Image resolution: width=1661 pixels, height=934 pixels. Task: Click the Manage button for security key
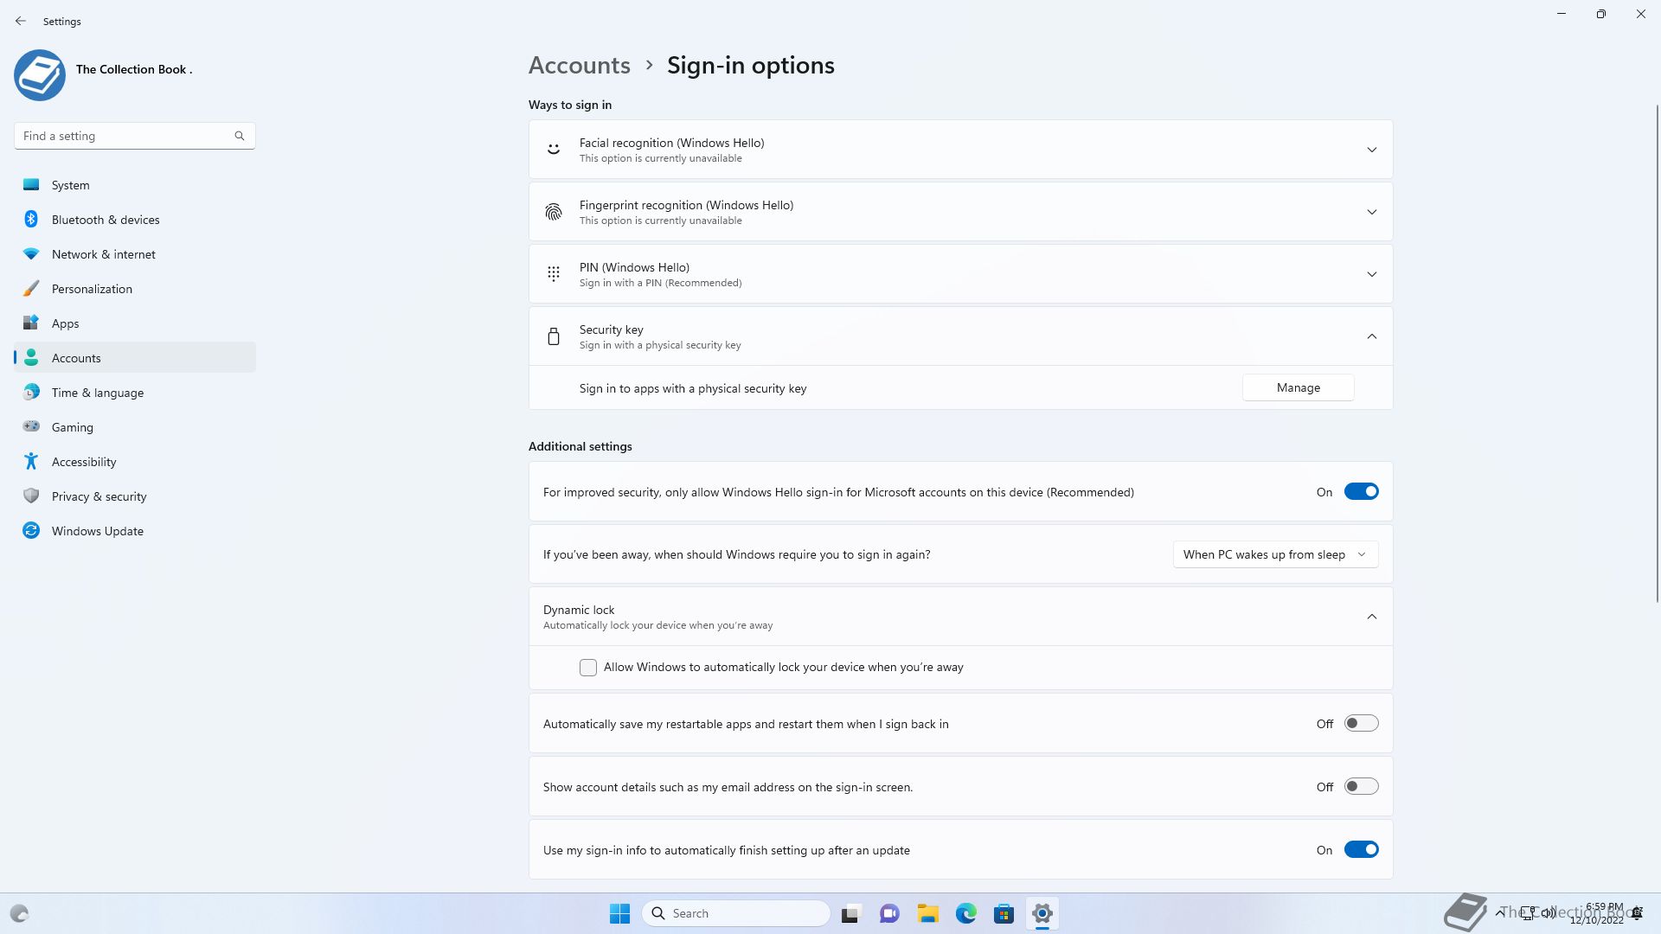[1298, 387]
